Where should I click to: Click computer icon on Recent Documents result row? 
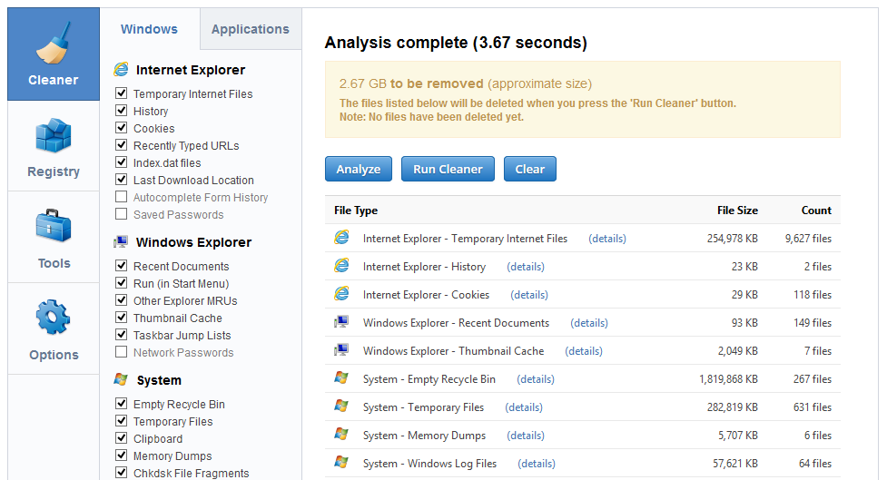click(x=341, y=322)
